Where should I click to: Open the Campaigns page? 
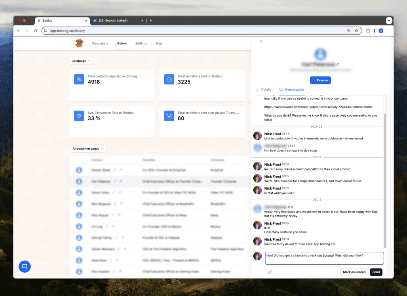[100, 43]
